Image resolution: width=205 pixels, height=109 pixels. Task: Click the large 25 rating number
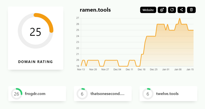point(36,32)
